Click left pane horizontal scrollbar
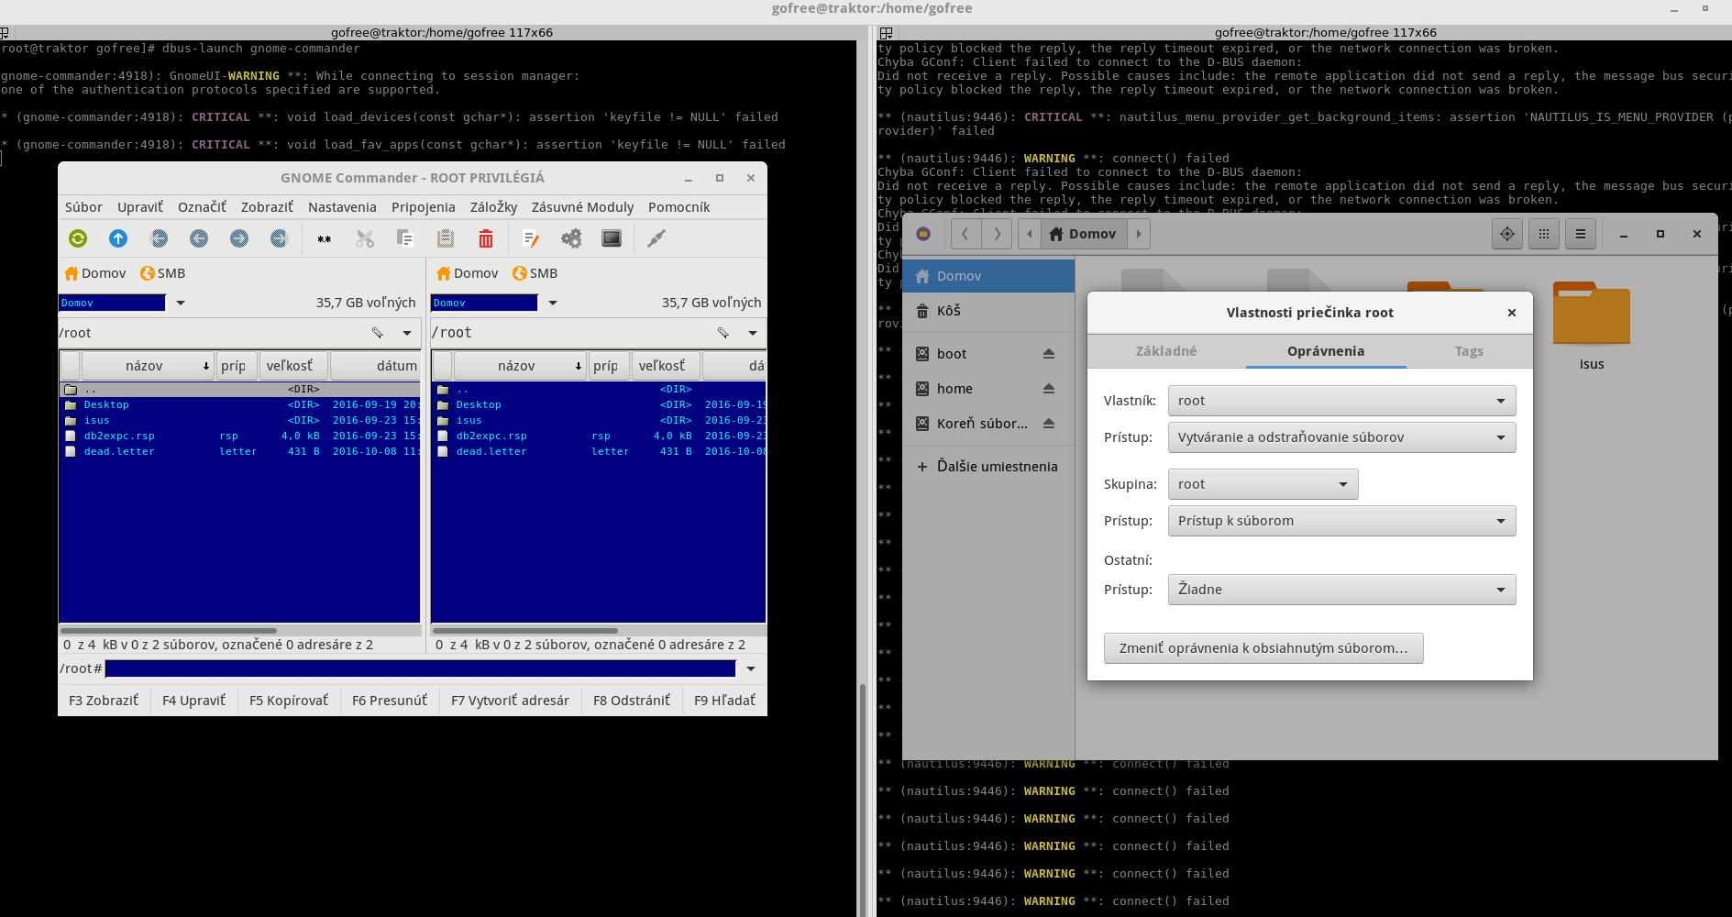This screenshot has width=1732, height=917. tap(169, 631)
